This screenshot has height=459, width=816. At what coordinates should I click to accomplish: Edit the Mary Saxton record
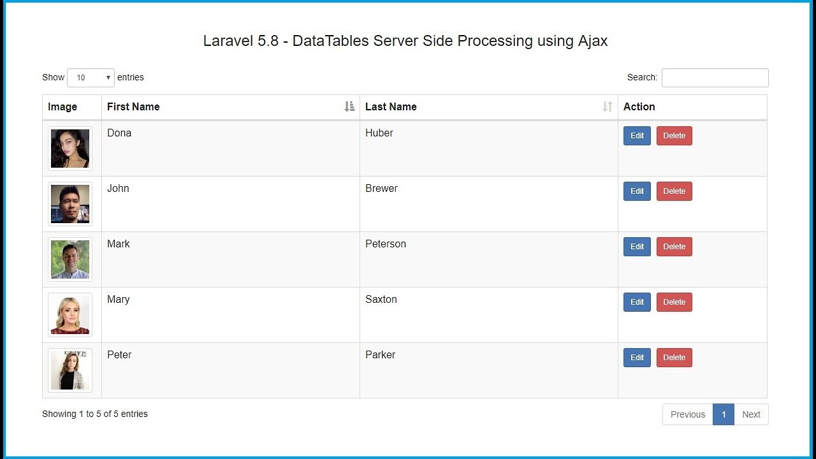point(637,302)
